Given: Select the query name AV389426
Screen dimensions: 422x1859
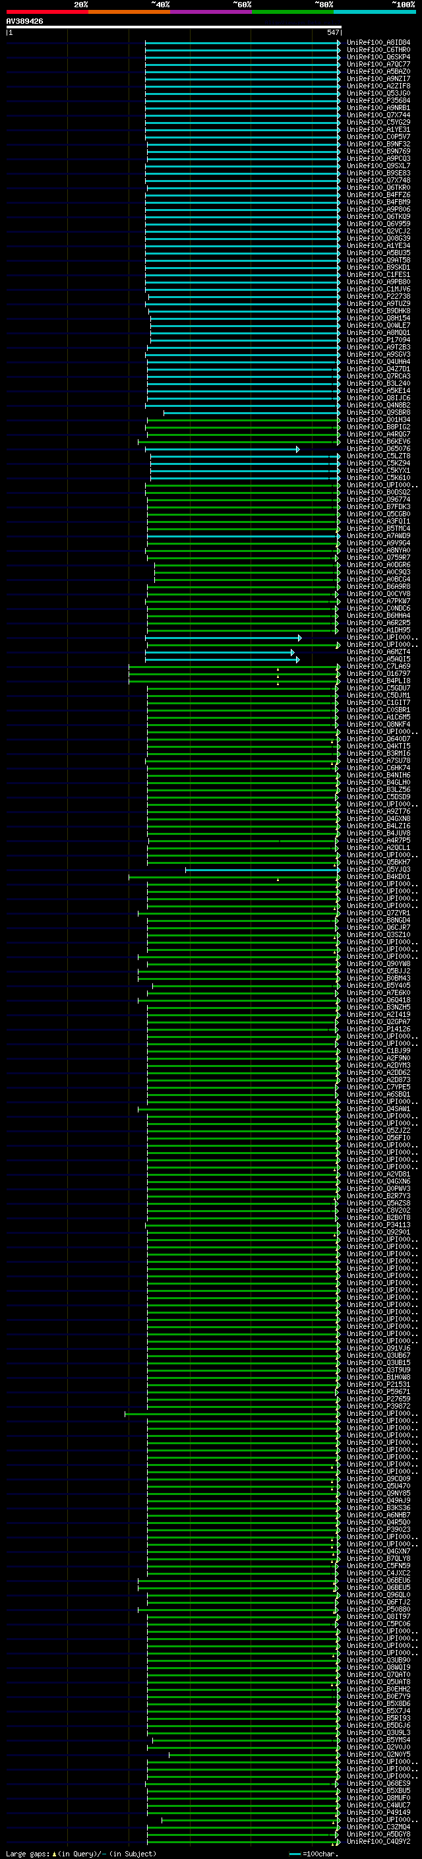Looking at the screenshot, I should pos(24,22).
